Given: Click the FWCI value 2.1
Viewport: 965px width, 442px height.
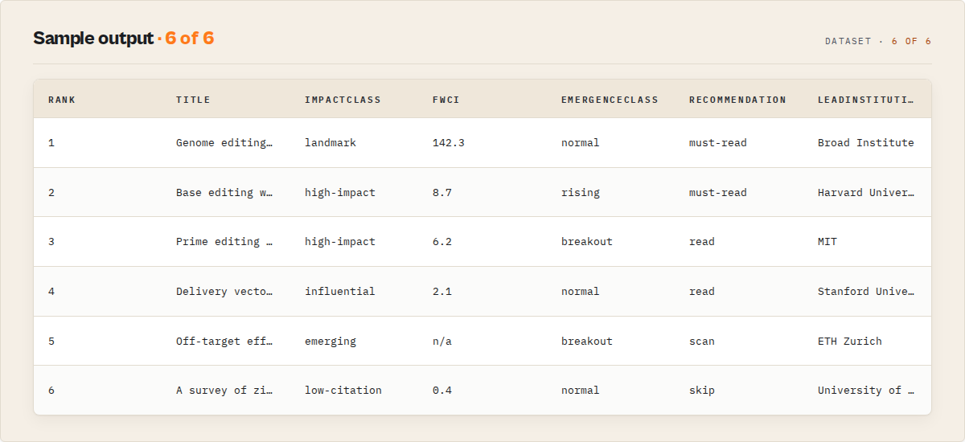Looking at the screenshot, I should click(x=442, y=292).
